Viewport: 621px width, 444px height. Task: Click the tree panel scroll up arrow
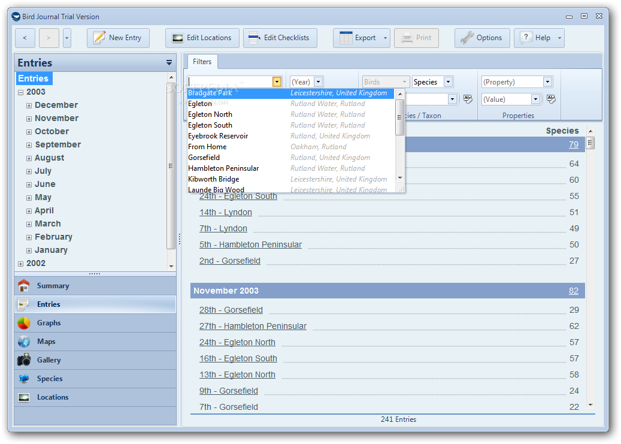(x=171, y=77)
